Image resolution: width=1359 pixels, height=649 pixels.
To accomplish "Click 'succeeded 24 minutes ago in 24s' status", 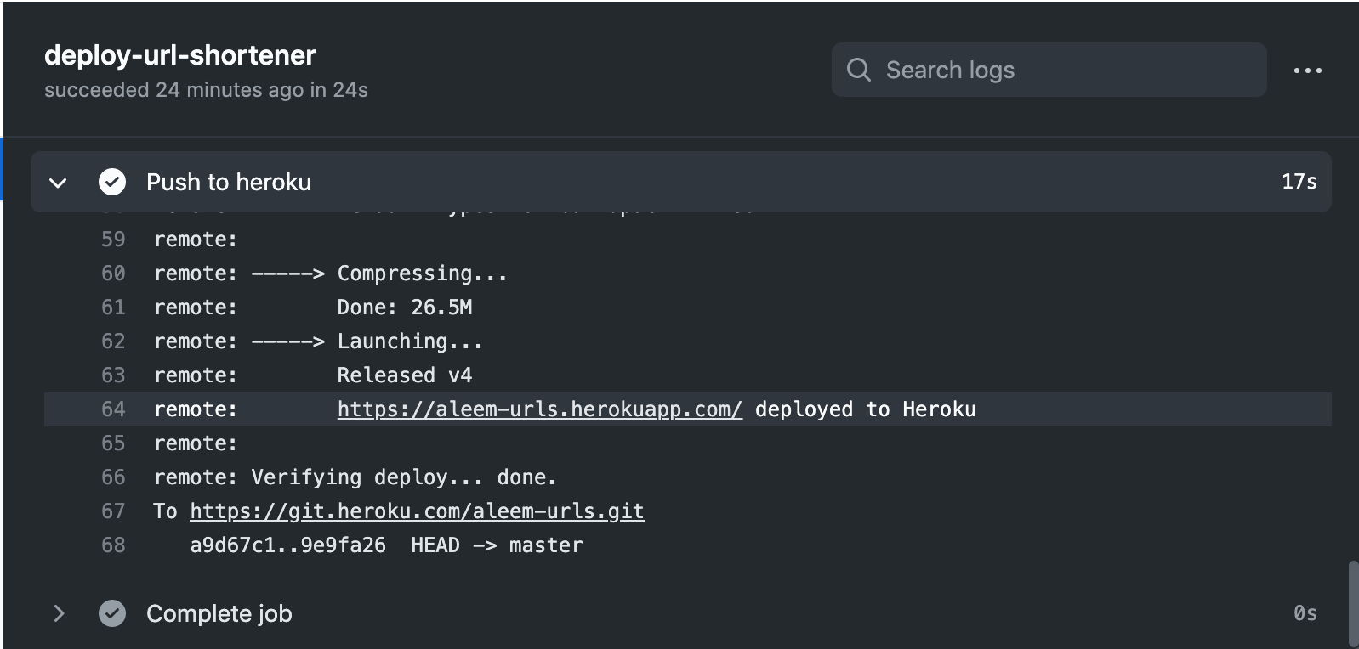I will (x=206, y=90).
